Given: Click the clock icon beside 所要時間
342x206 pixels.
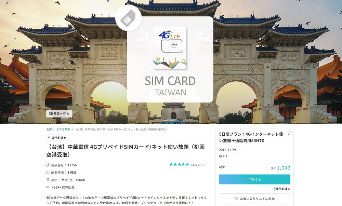Looking at the screenshot, I should point(48,173).
